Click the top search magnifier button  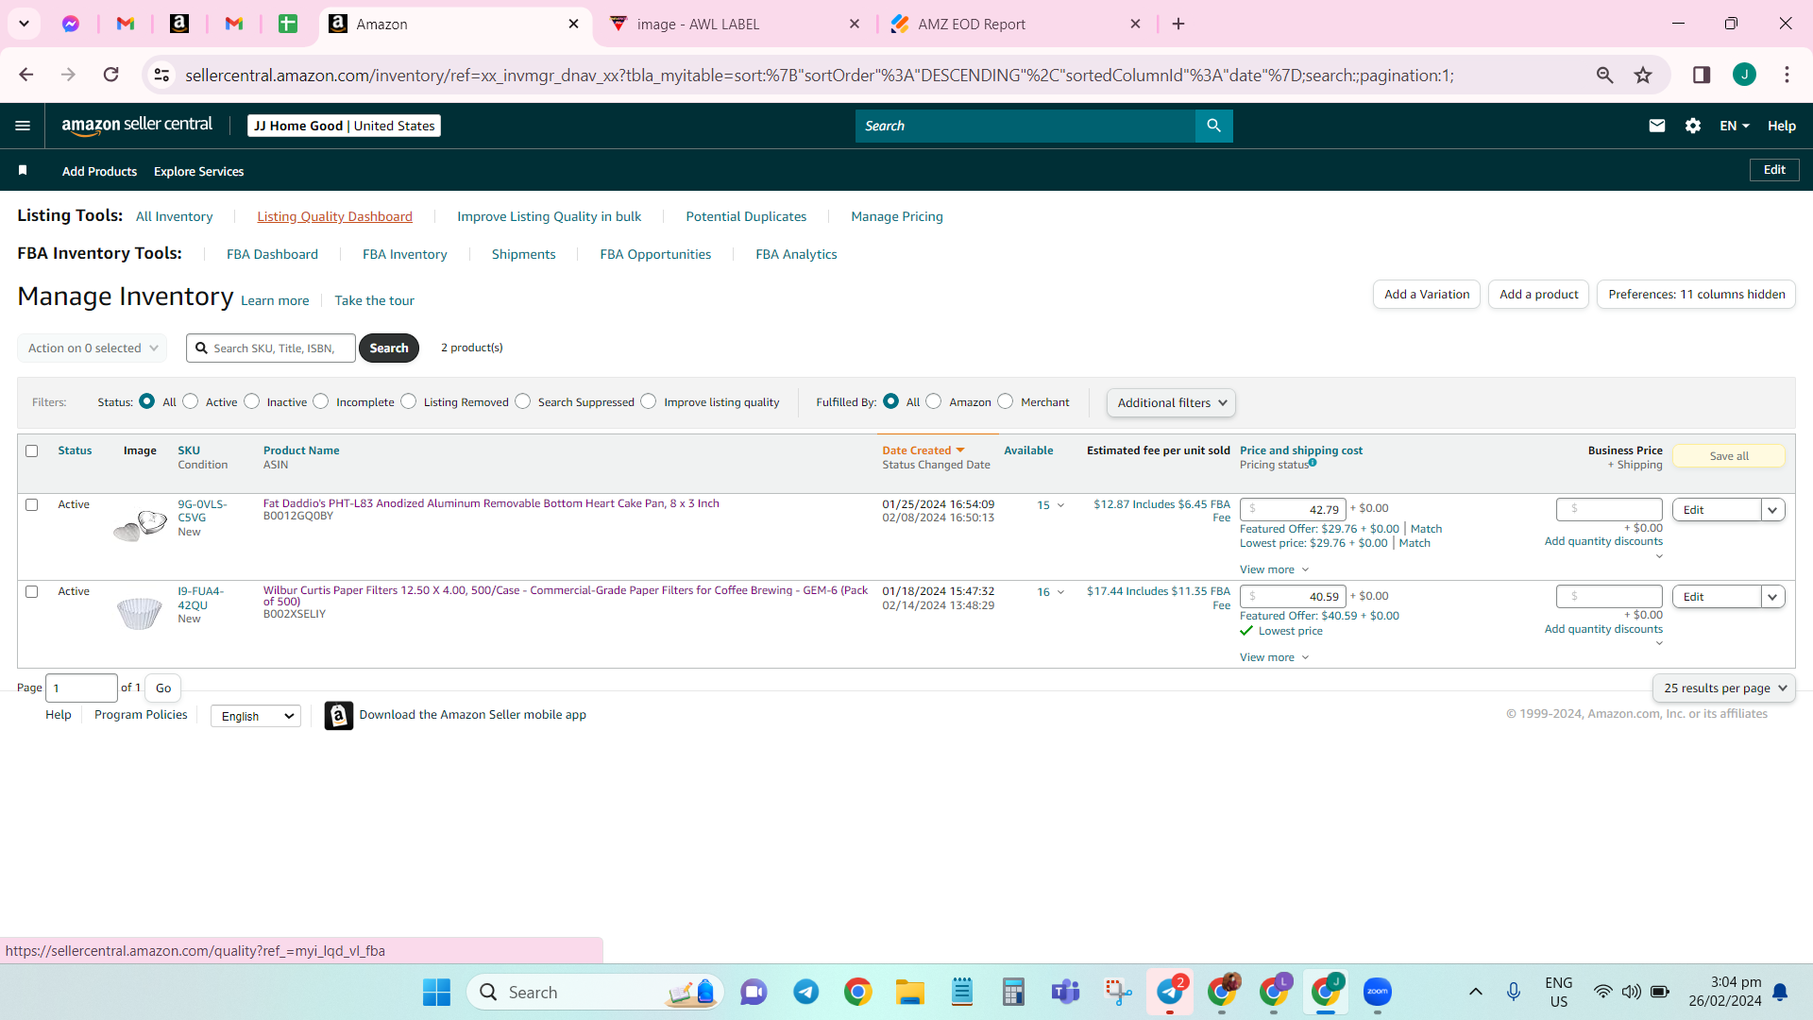point(1213,126)
